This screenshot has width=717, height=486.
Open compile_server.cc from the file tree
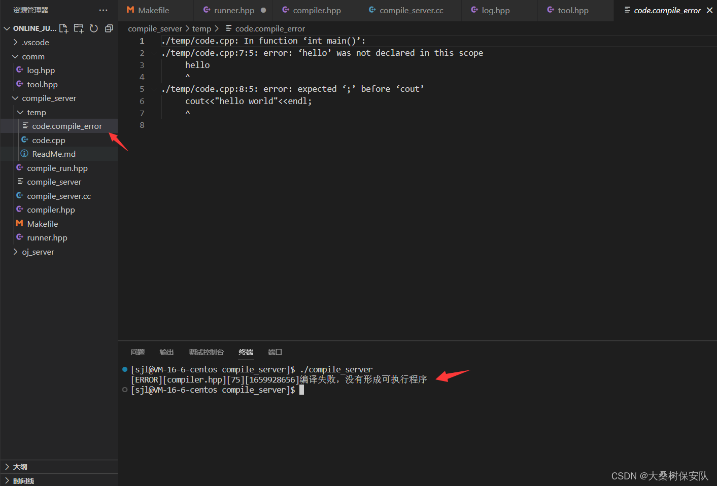[x=59, y=196]
